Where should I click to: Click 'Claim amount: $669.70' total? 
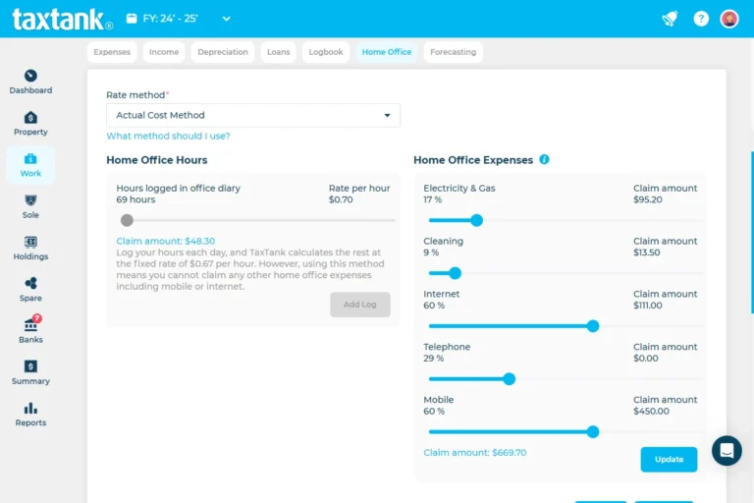tap(474, 453)
